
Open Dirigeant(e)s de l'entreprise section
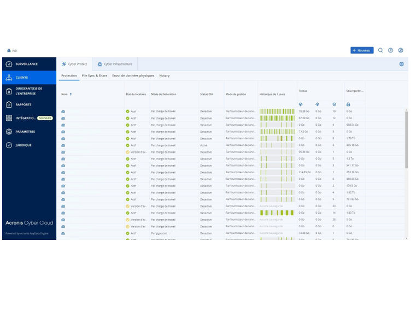pos(28,91)
